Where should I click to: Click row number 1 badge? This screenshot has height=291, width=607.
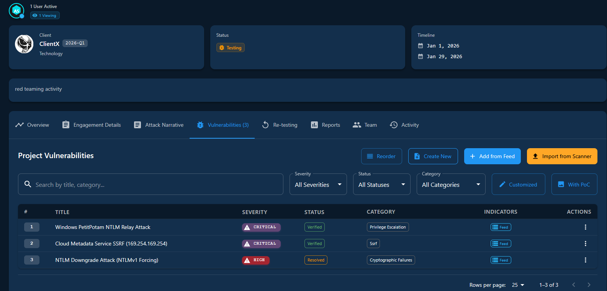[x=32, y=227]
